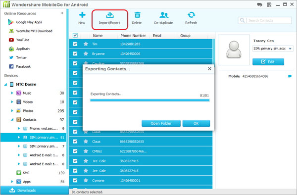Open the menu icon in title bar
297x195 pixels.
click(269, 5)
